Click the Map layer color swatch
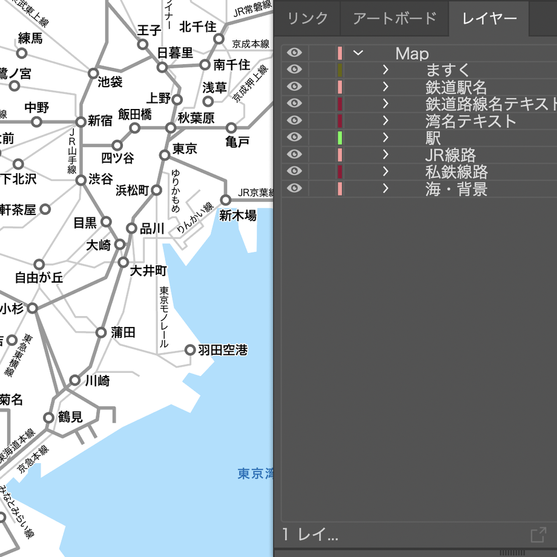 pos(340,53)
